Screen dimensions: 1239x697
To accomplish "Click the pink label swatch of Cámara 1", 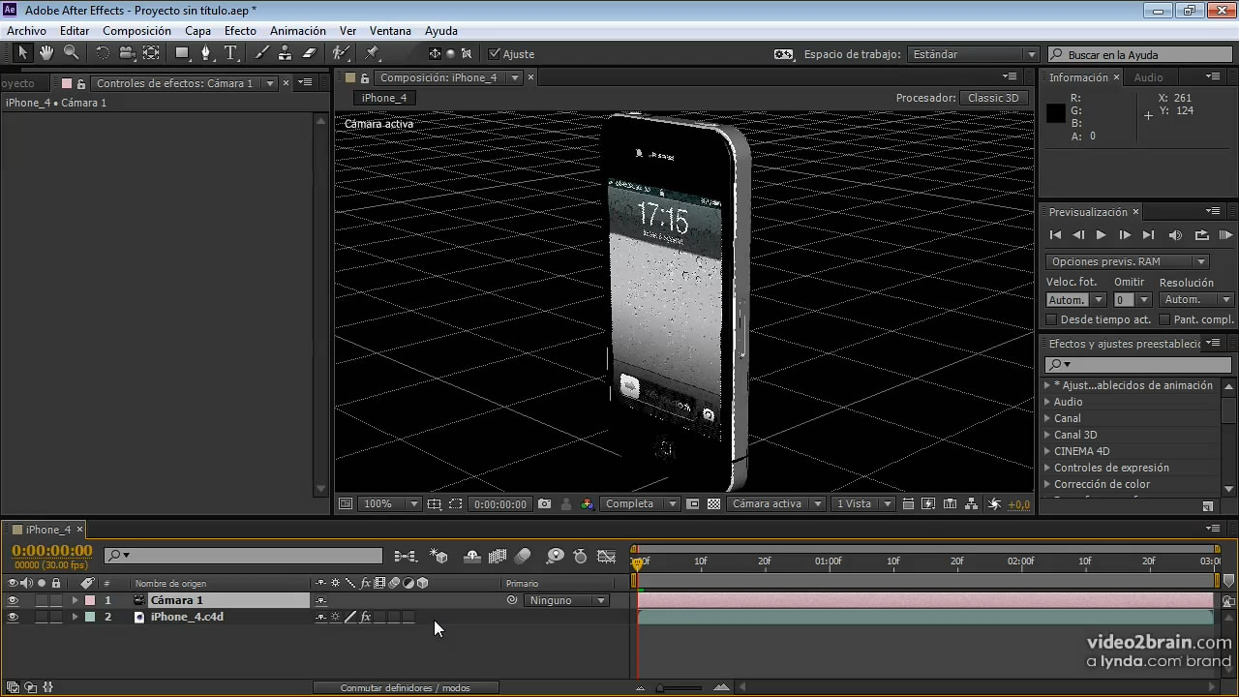I will [90, 600].
